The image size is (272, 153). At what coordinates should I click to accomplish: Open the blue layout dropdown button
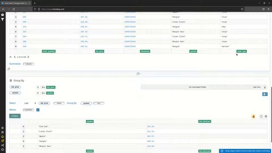(x=265, y=94)
